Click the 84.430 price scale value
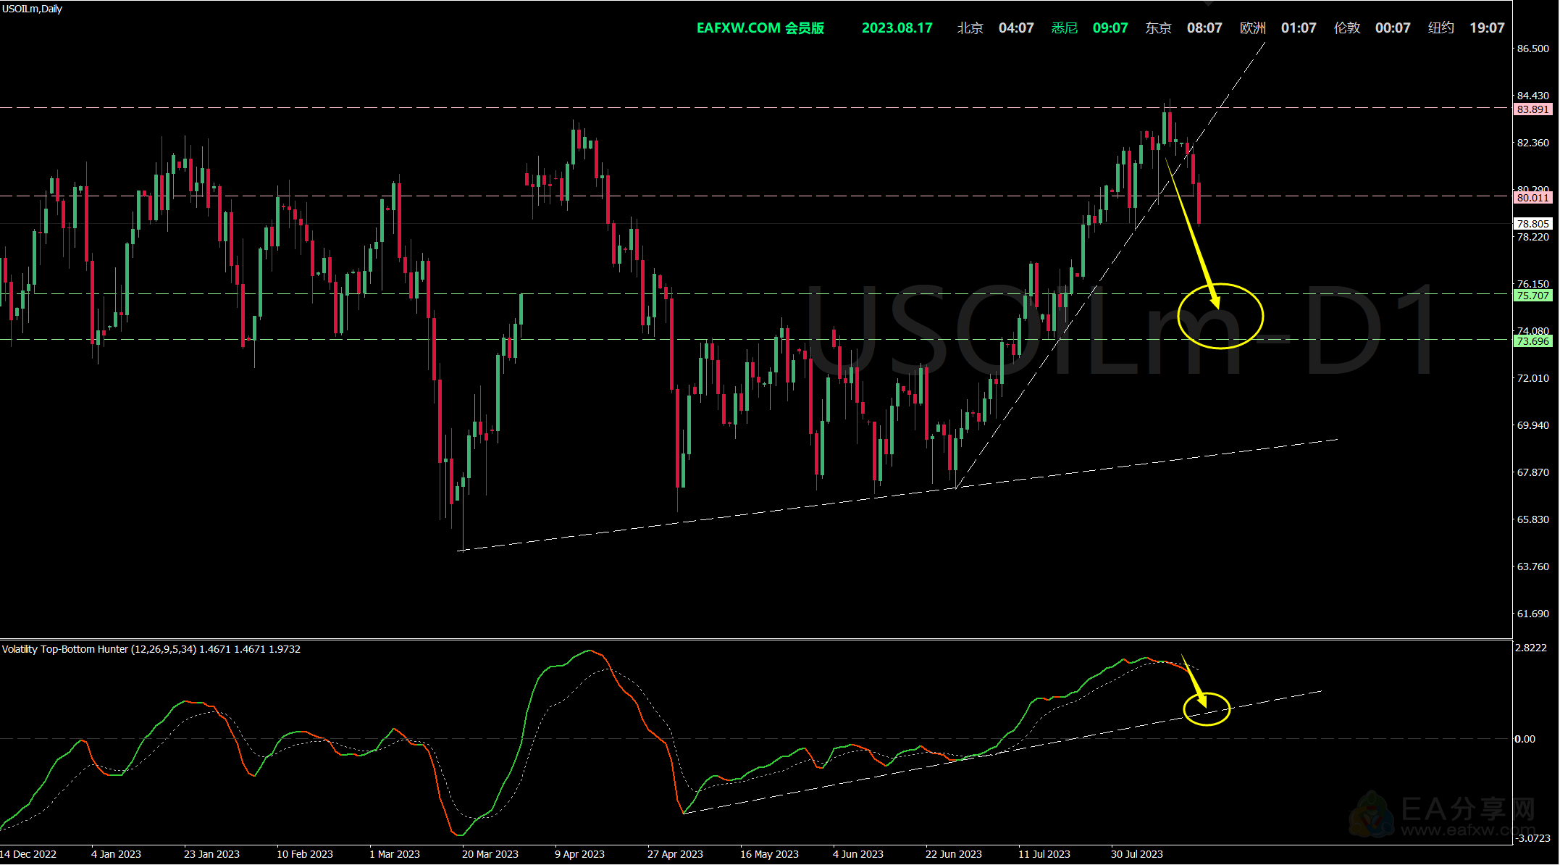 coord(1533,96)
